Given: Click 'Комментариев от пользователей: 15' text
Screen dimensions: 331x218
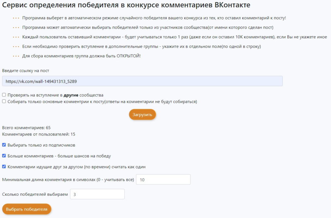Looking at the screenshot, I should [x=39, y=134].
